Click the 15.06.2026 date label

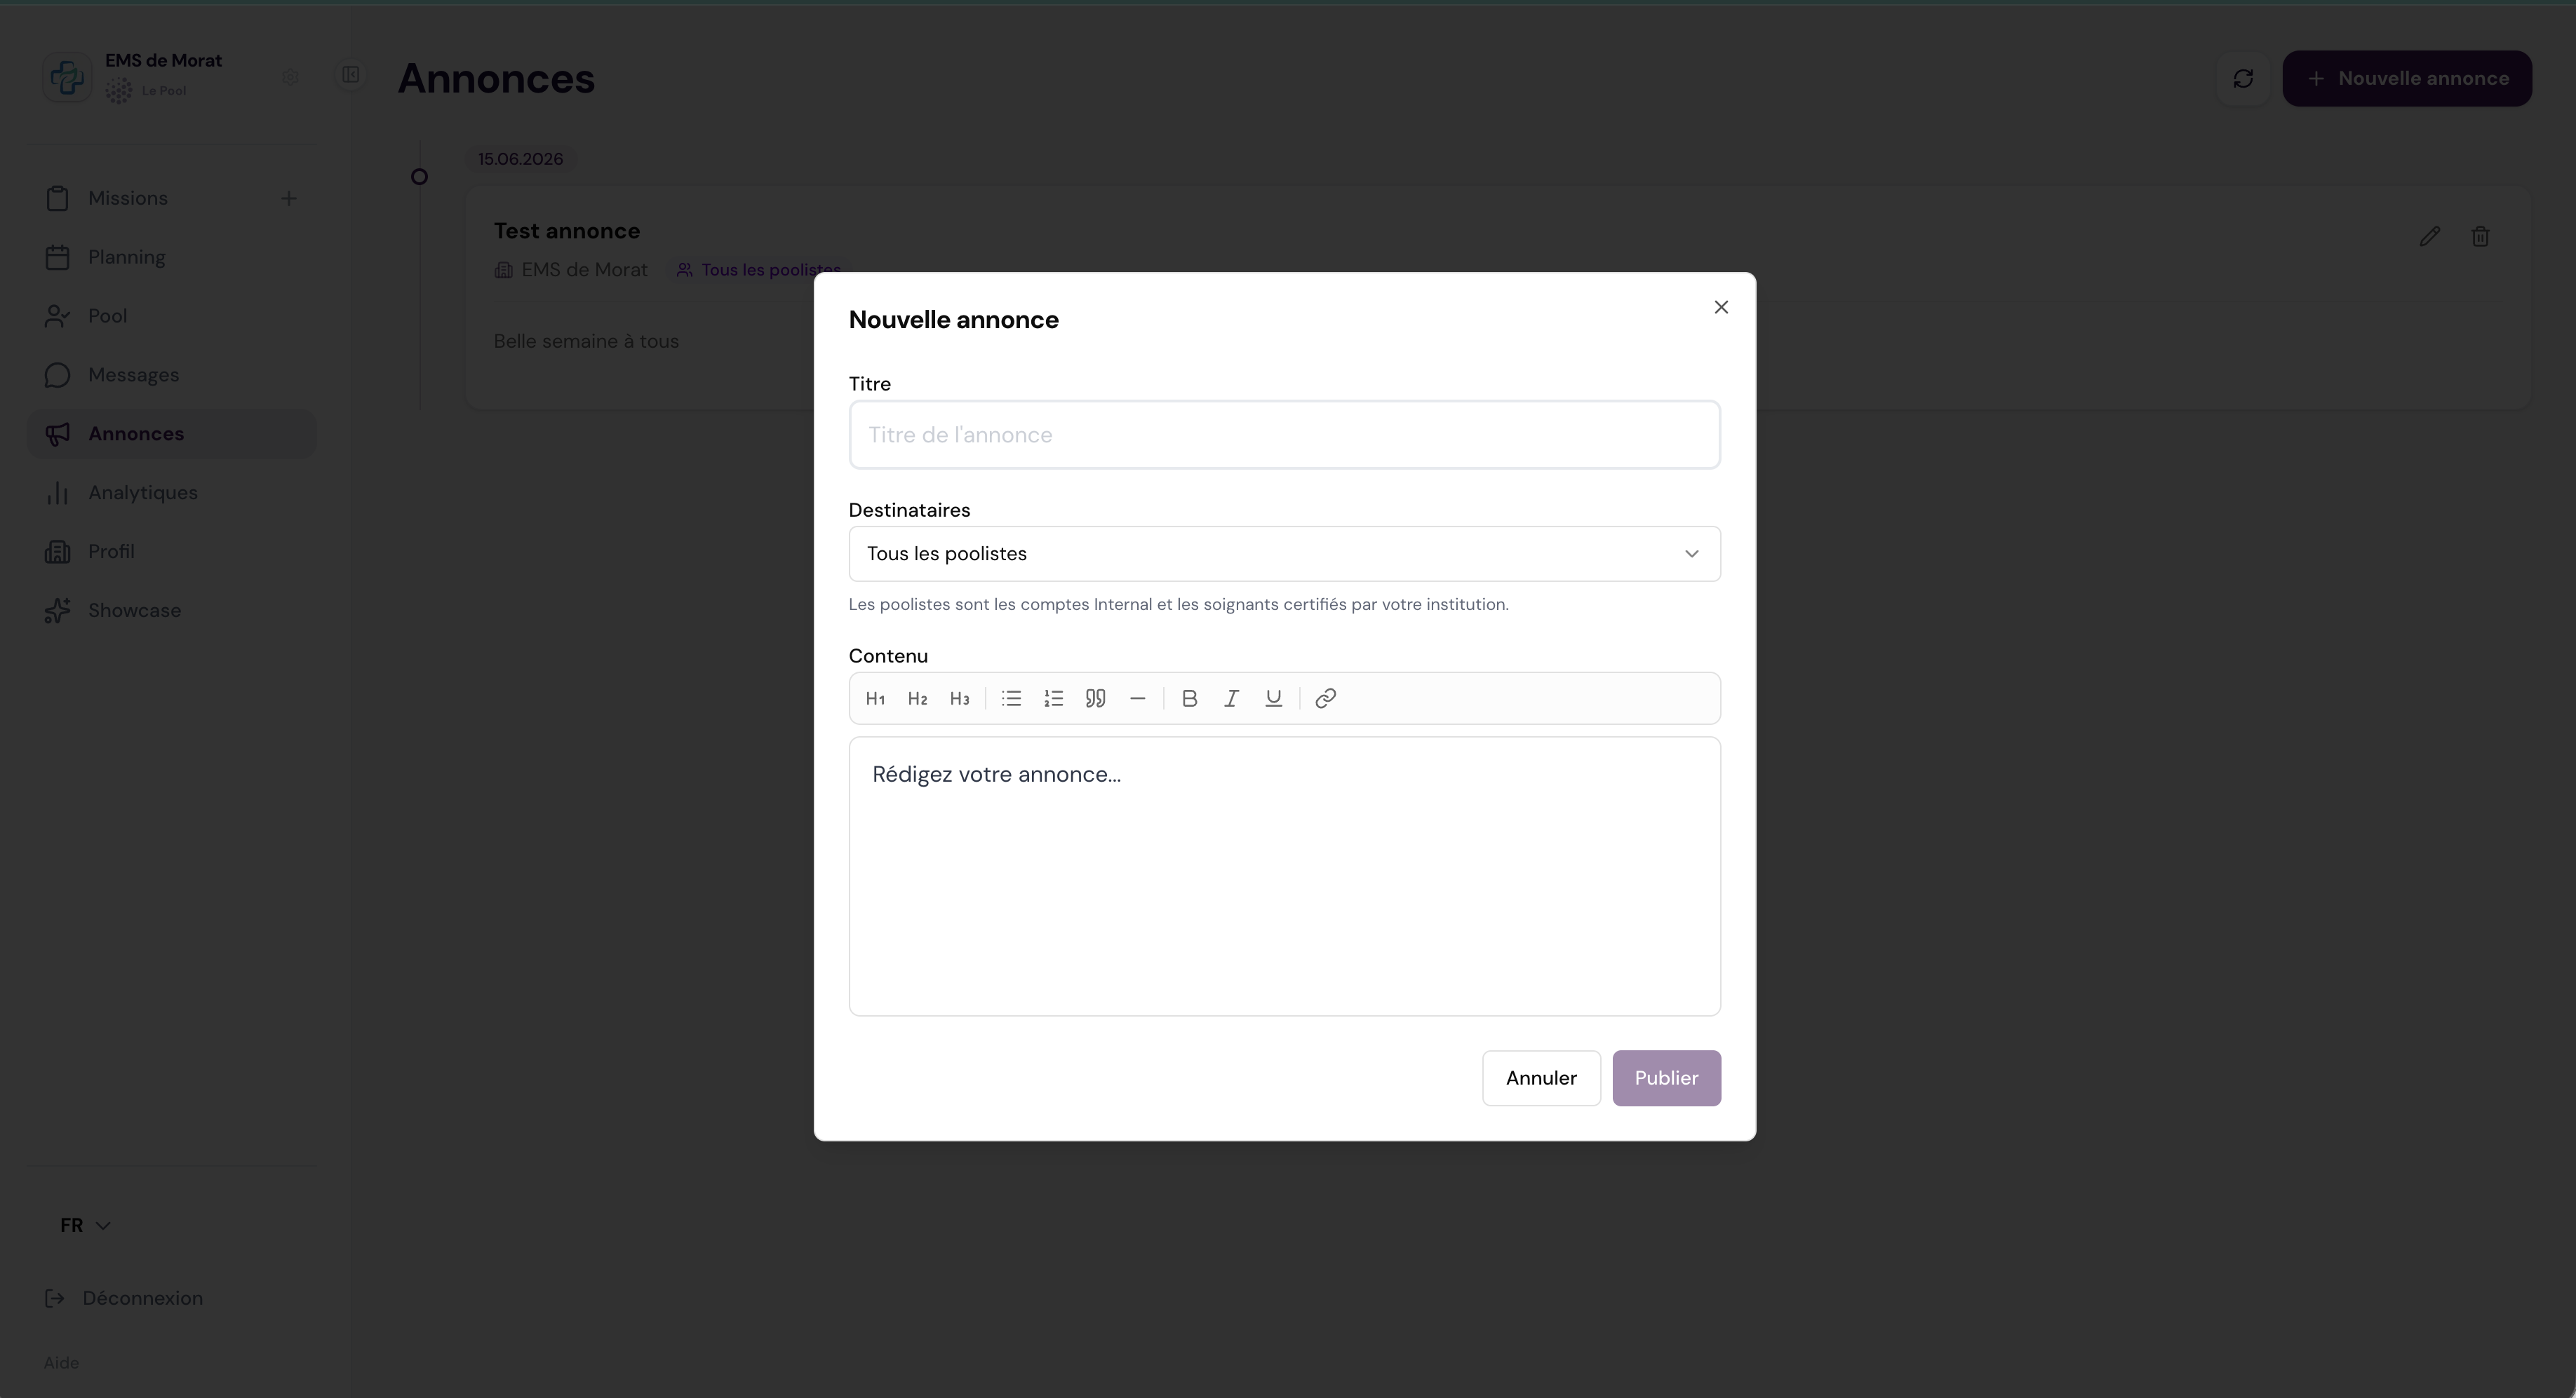click(x=520, y=160)
